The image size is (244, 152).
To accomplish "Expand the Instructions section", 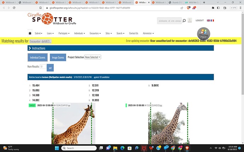I will point(121,48).
